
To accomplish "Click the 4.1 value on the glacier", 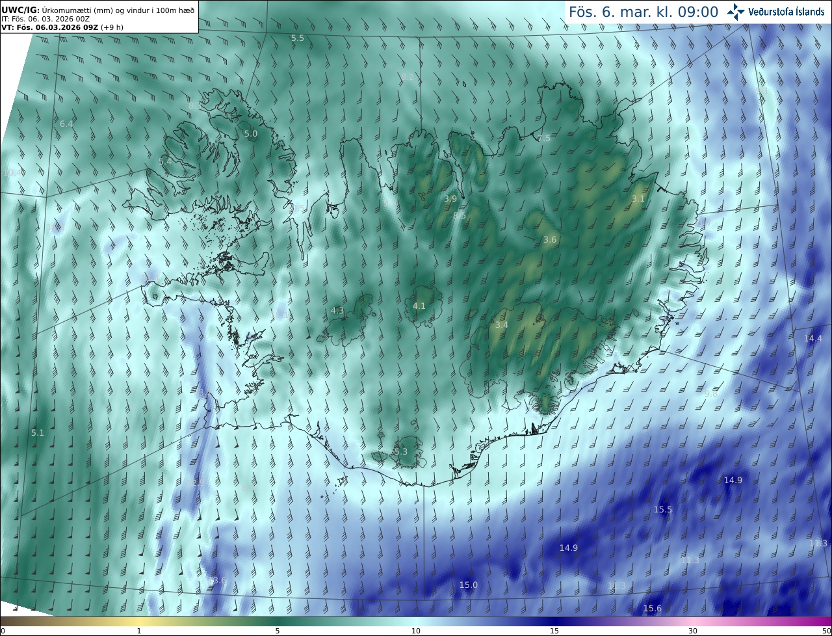I will click(x=419, y=306).
